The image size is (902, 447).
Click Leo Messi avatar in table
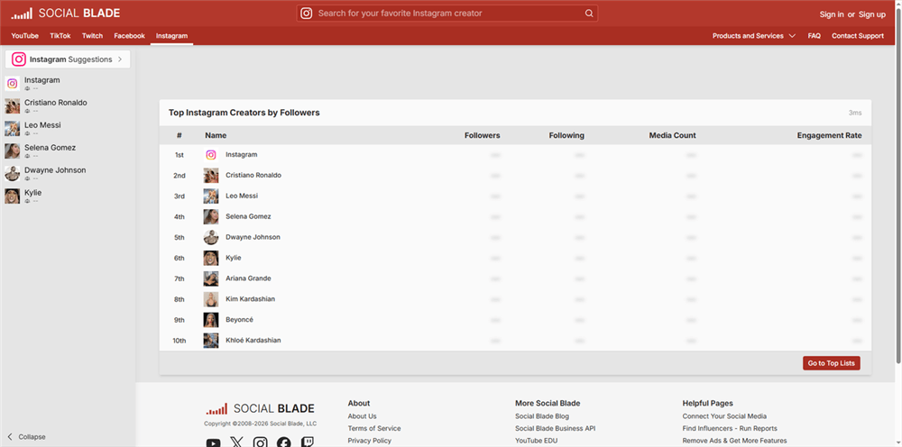point(211,196)
